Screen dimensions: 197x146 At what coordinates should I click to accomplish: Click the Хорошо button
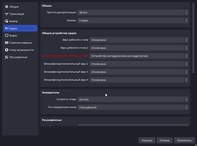coord(147,140)
